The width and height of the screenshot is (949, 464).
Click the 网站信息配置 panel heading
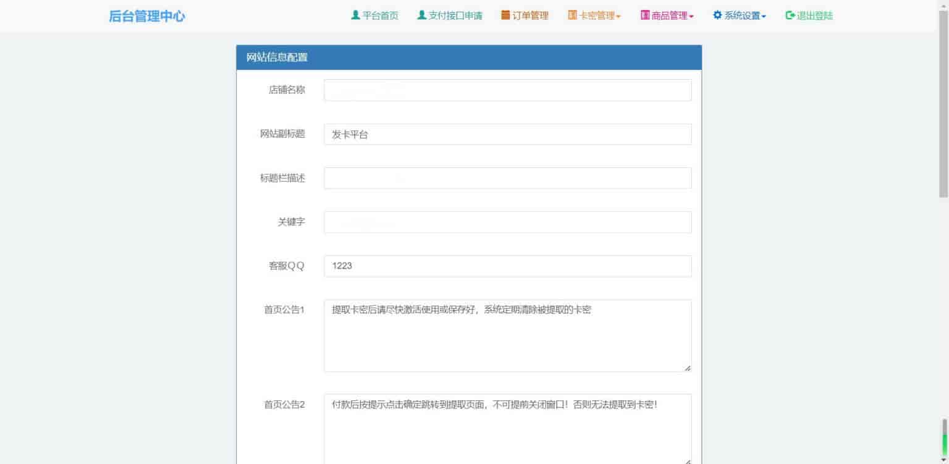pyautogui.click(x=469, y=57)
